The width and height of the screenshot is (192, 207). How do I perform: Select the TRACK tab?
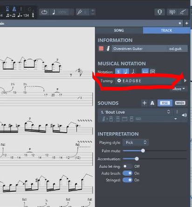pyautogui.click(x=166, y=30)
